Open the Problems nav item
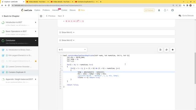196x110 pixels. pyautogui.click(x=46, y=10)
